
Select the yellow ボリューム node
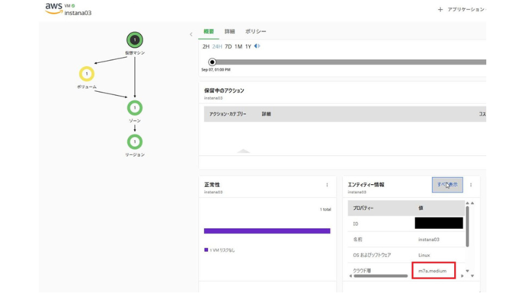click(87, 74)
